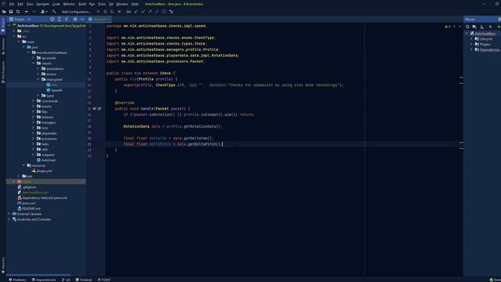The height and width of the screenshot is (282, 501).
Task: Open the Terminal tool window
Action: tap(84, 280)
